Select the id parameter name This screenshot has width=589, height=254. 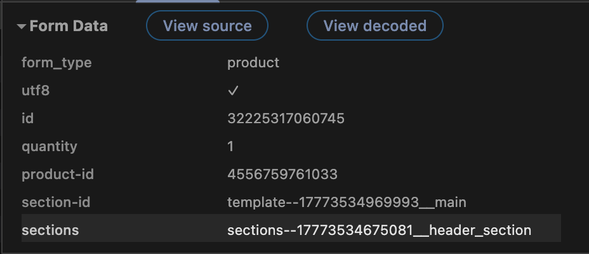coord(27,119)
